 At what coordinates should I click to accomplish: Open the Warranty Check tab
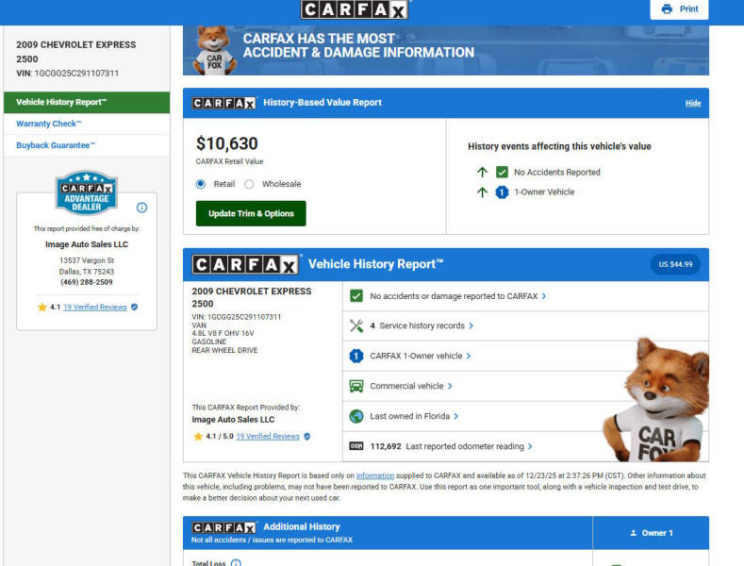click(x=49, y=125)
